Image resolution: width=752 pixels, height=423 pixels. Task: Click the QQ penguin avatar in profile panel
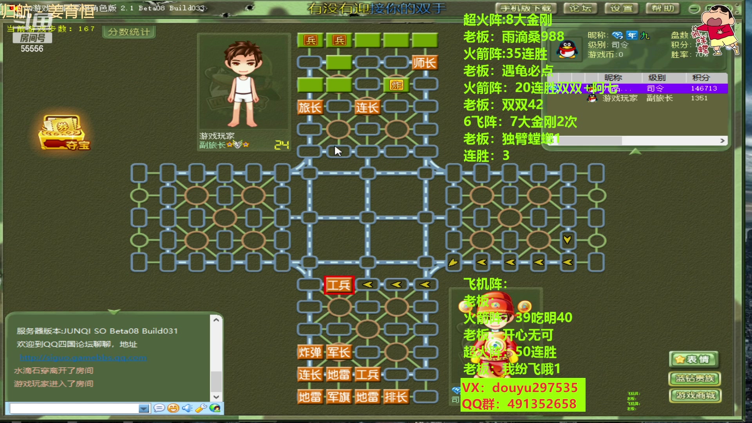click(567, 49)
